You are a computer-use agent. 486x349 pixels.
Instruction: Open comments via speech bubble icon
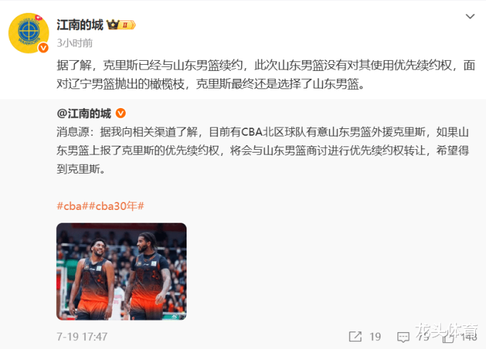click(x=404, y=337)
